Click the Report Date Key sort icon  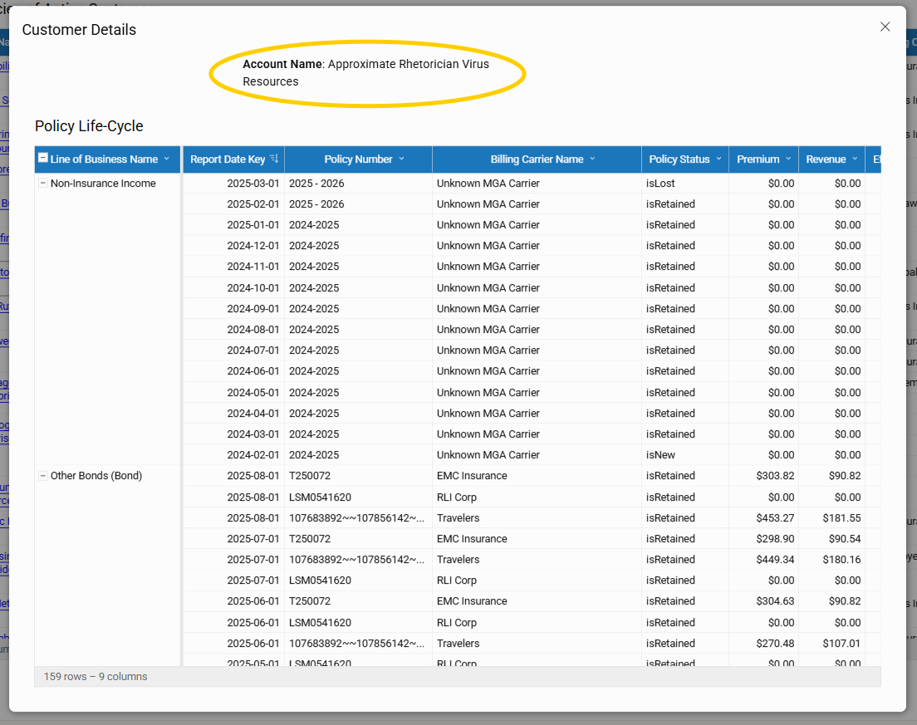[274, 159]
